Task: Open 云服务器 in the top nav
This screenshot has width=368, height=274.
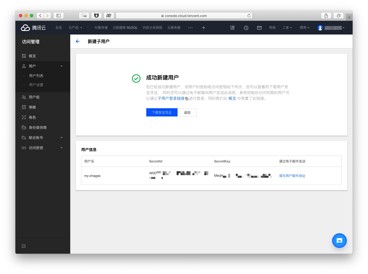Action: [x=174, y=28]
